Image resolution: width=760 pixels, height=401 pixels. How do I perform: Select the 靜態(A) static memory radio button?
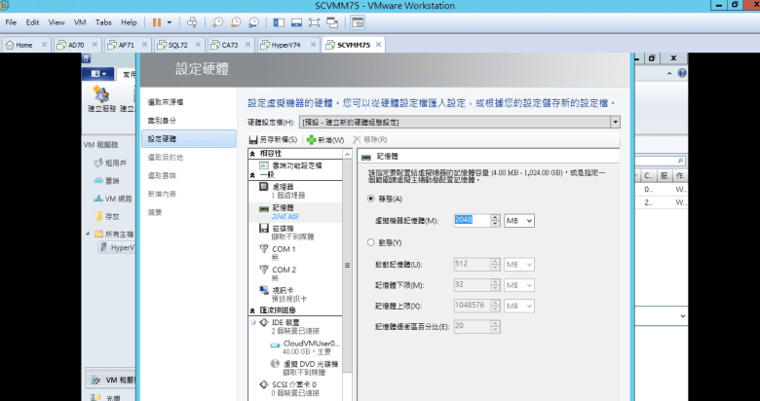[x=370, y=199]
